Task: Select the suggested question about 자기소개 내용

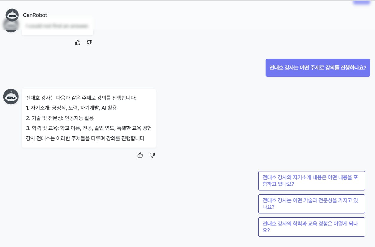Action: tap(311, 181)
